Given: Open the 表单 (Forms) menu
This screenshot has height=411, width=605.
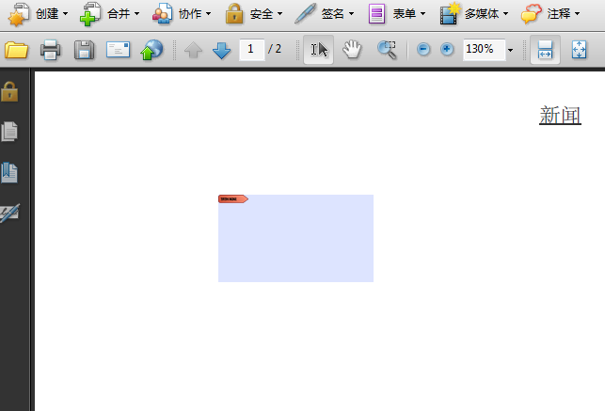Looking at the screenshot, I should point(397,14).
